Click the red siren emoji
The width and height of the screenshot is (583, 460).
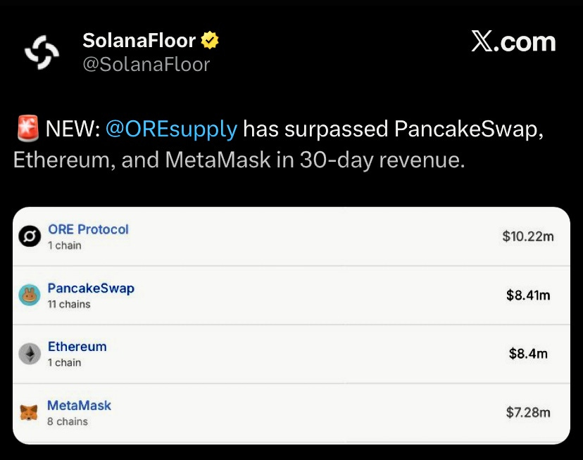pos(27,129)
